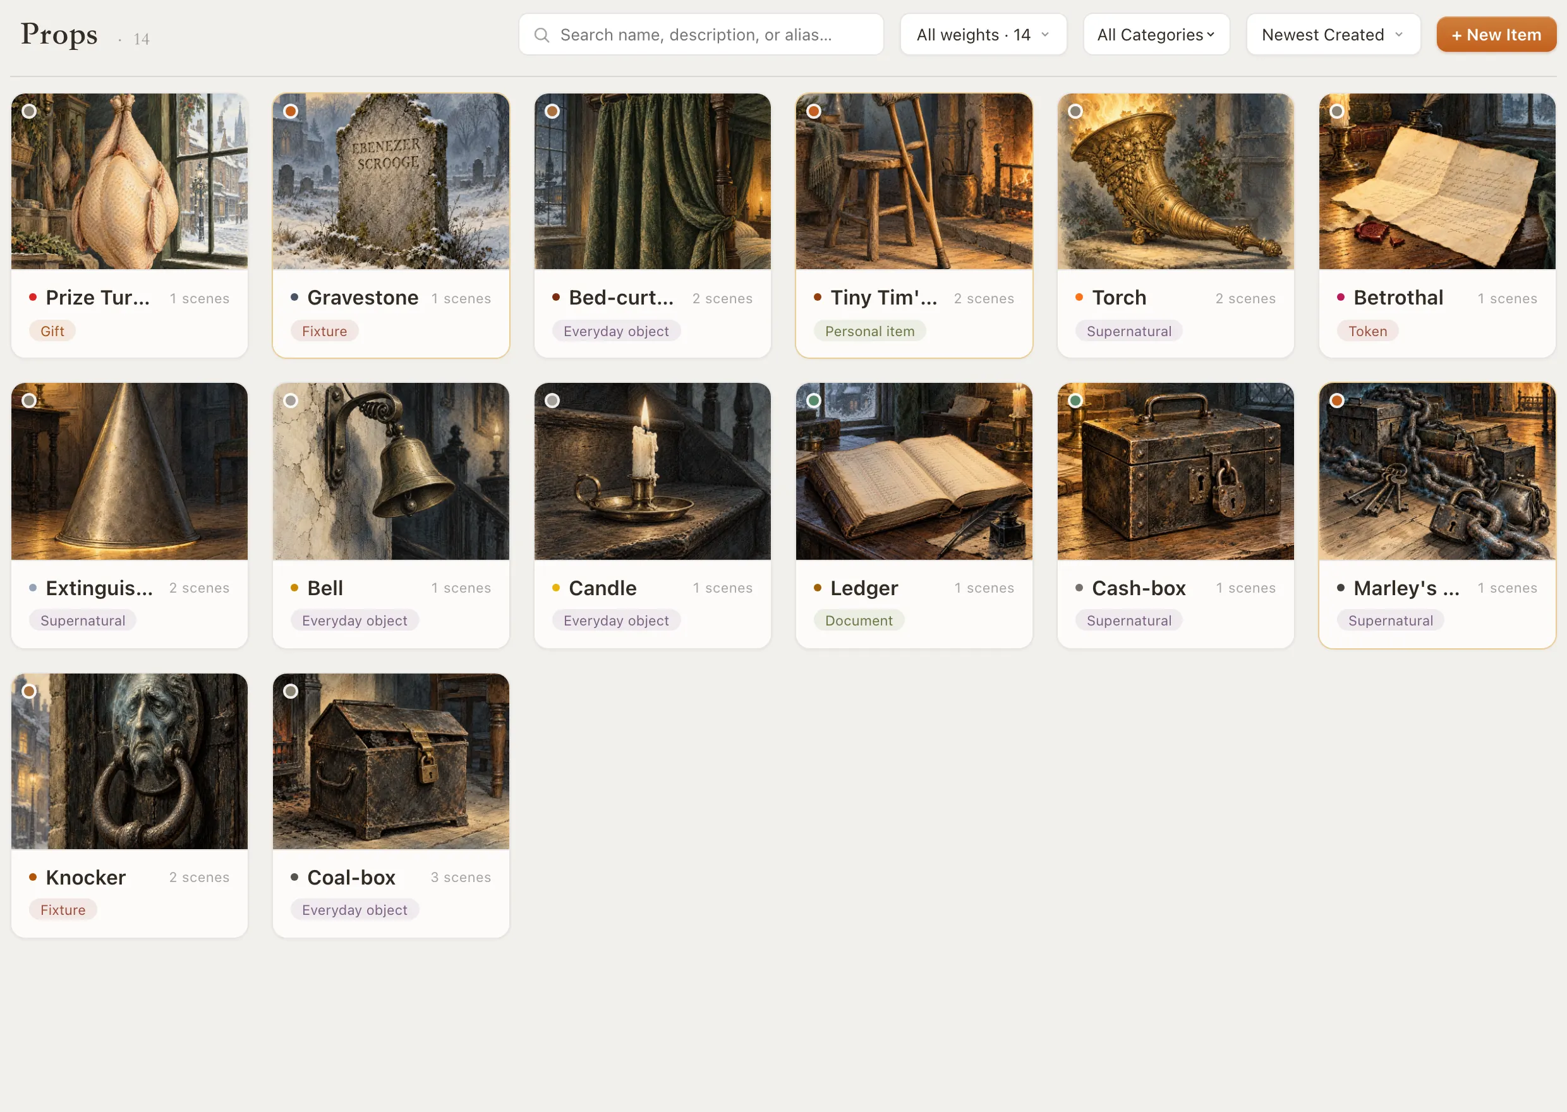1567x1112 pixels.
Task: Select the Knocker card's selection circle
Action: tap(30, 691)
